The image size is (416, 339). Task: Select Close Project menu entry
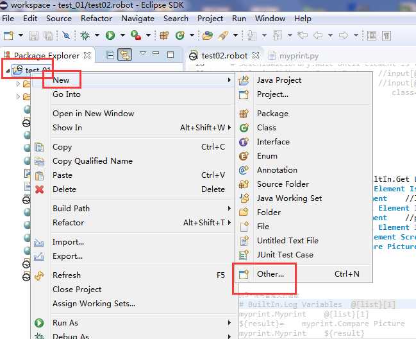pos(133,290)
